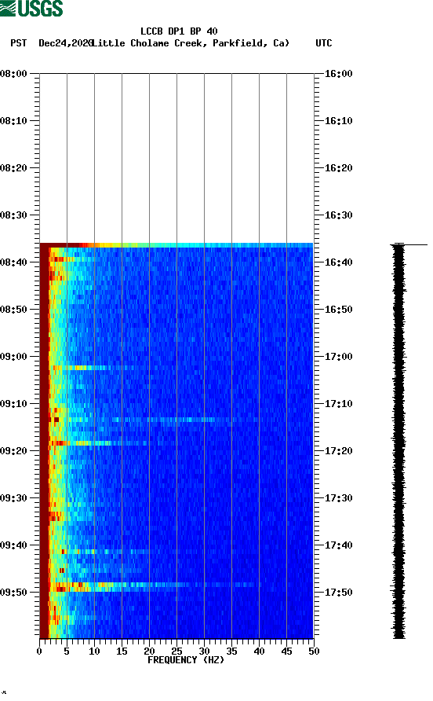Click the 16:50 UTC time label
This screenshot has height=701, width=433.
(338, 310)
